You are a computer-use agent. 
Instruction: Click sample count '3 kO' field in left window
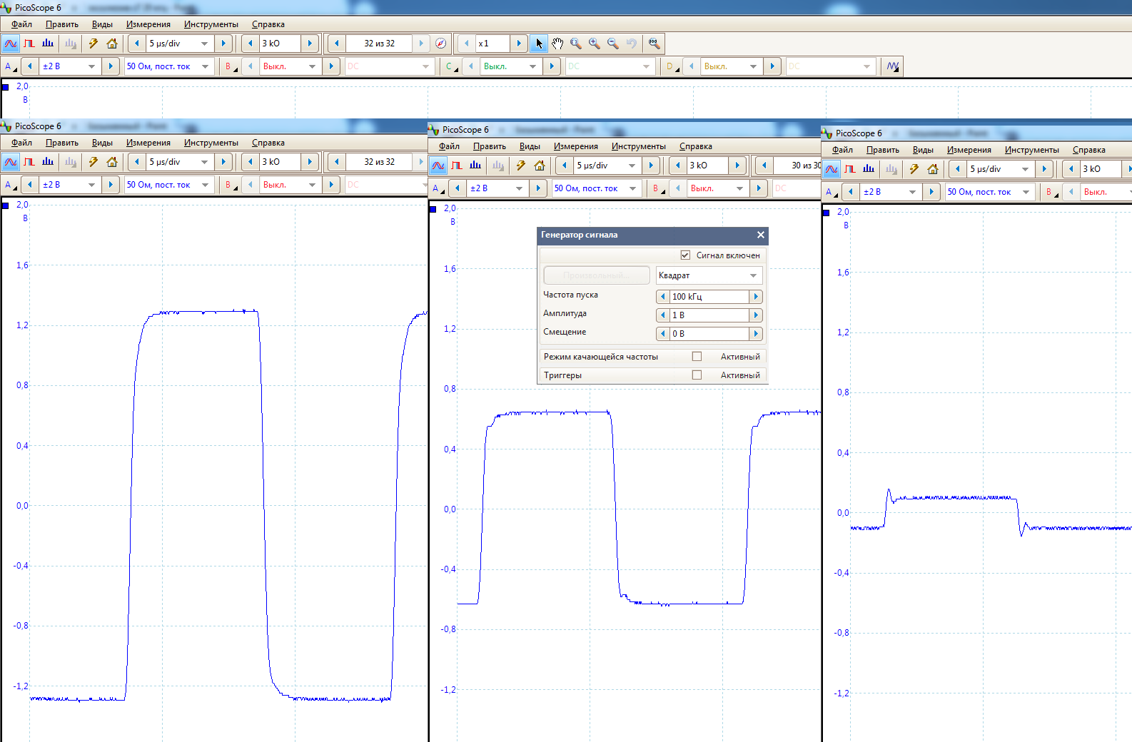(279, 162)
